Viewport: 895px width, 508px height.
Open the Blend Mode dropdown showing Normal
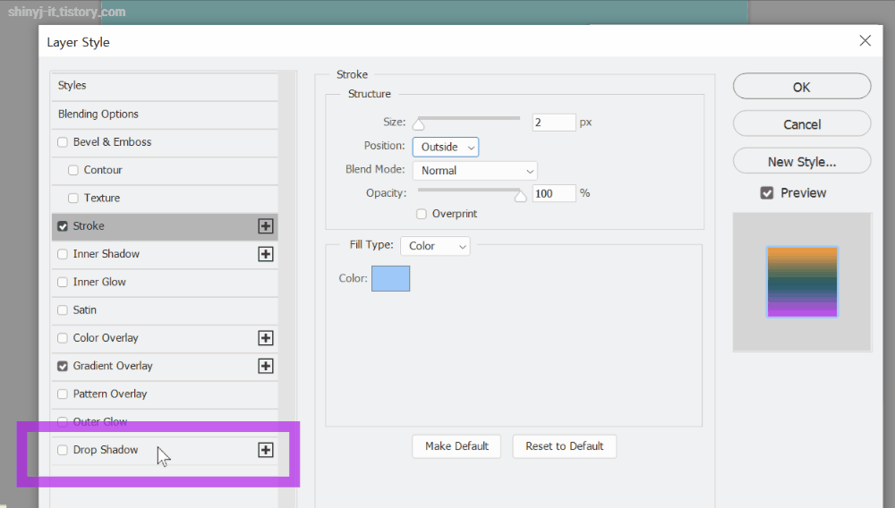click(x=475, y=171)
